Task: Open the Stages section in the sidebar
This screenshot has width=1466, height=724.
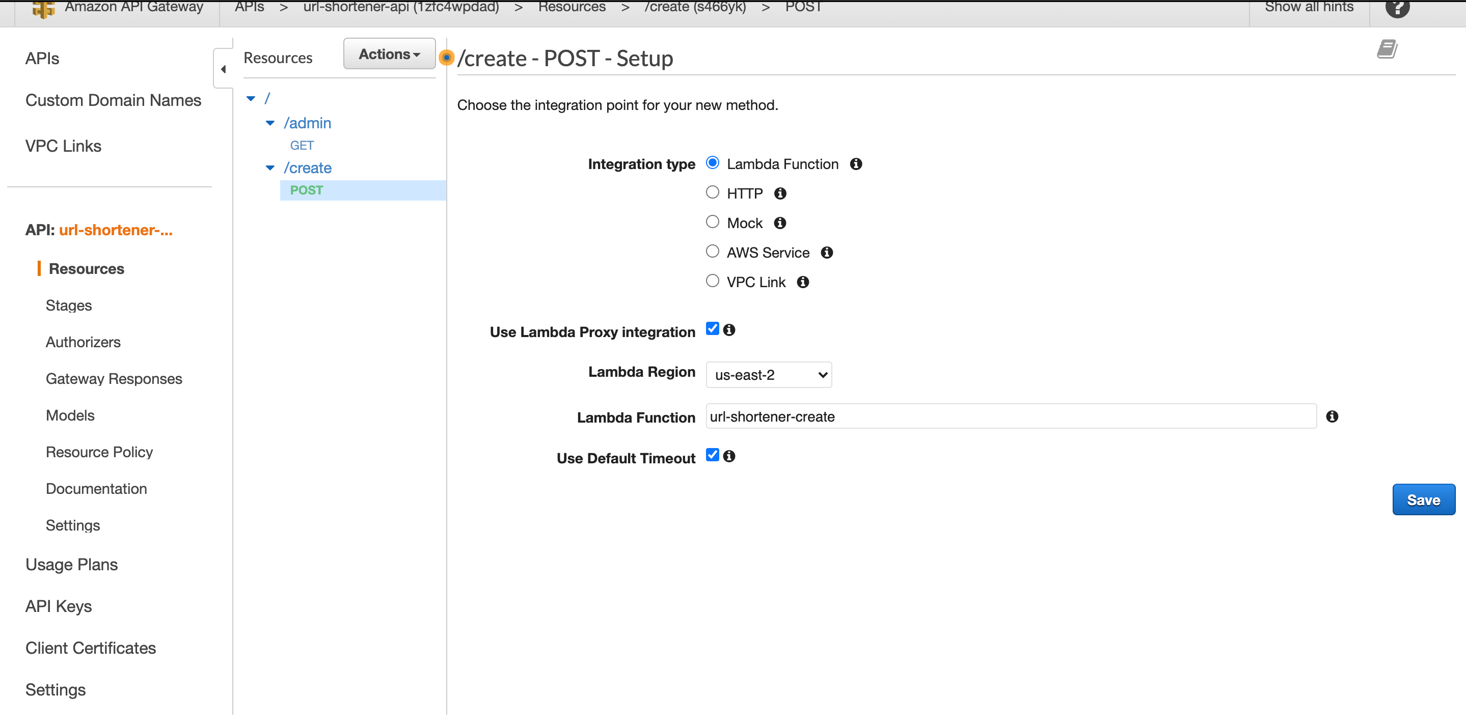Action: click(68, 305)
